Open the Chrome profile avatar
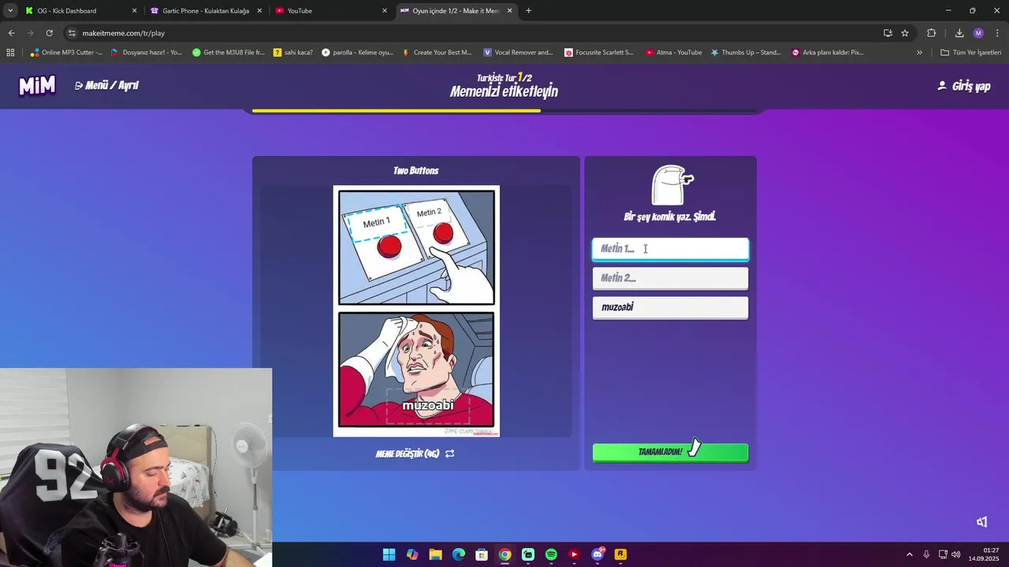The height and width of the screenshot is (567, 1009). pyautogui.click(x=978, y=33)
